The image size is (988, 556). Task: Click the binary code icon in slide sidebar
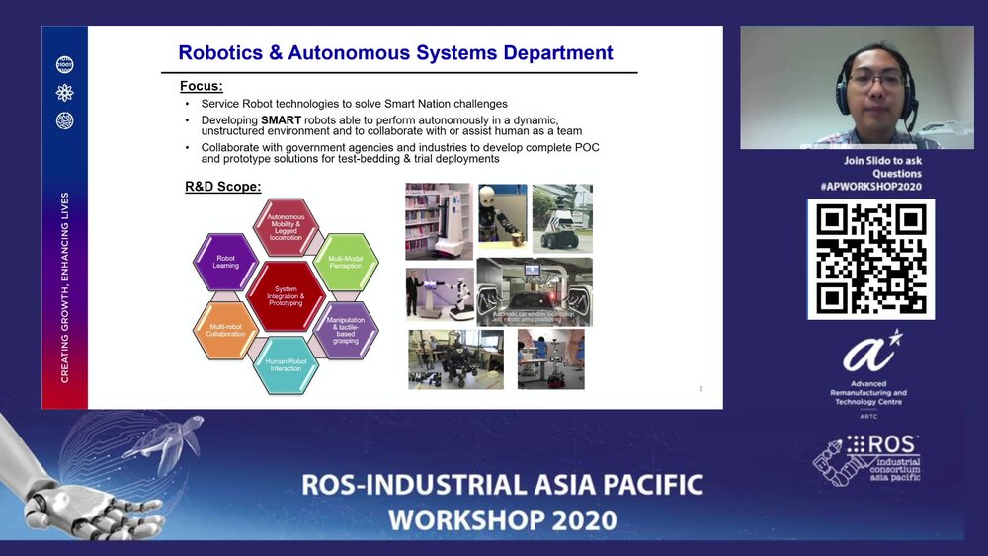coord(64,65)
